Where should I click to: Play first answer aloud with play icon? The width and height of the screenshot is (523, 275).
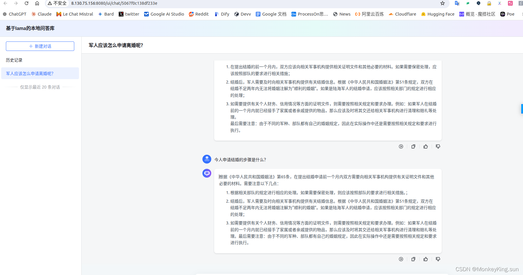[x=401, y=146]
